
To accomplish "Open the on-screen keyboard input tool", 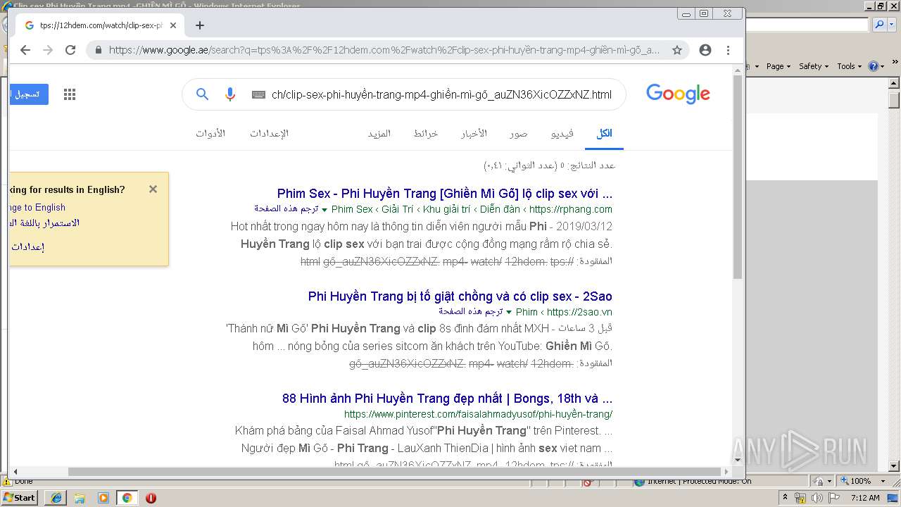I will pyautogui.click(x=258, y=94).
